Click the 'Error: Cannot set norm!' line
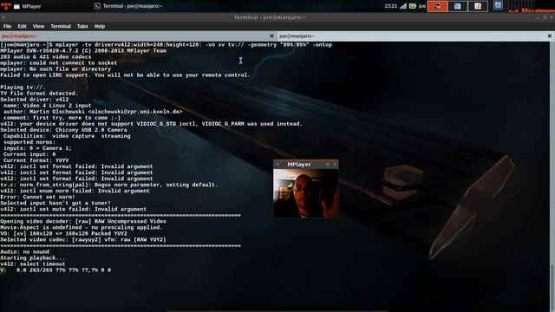Viewport: 555px width, 312px height. tap(37, 197)
